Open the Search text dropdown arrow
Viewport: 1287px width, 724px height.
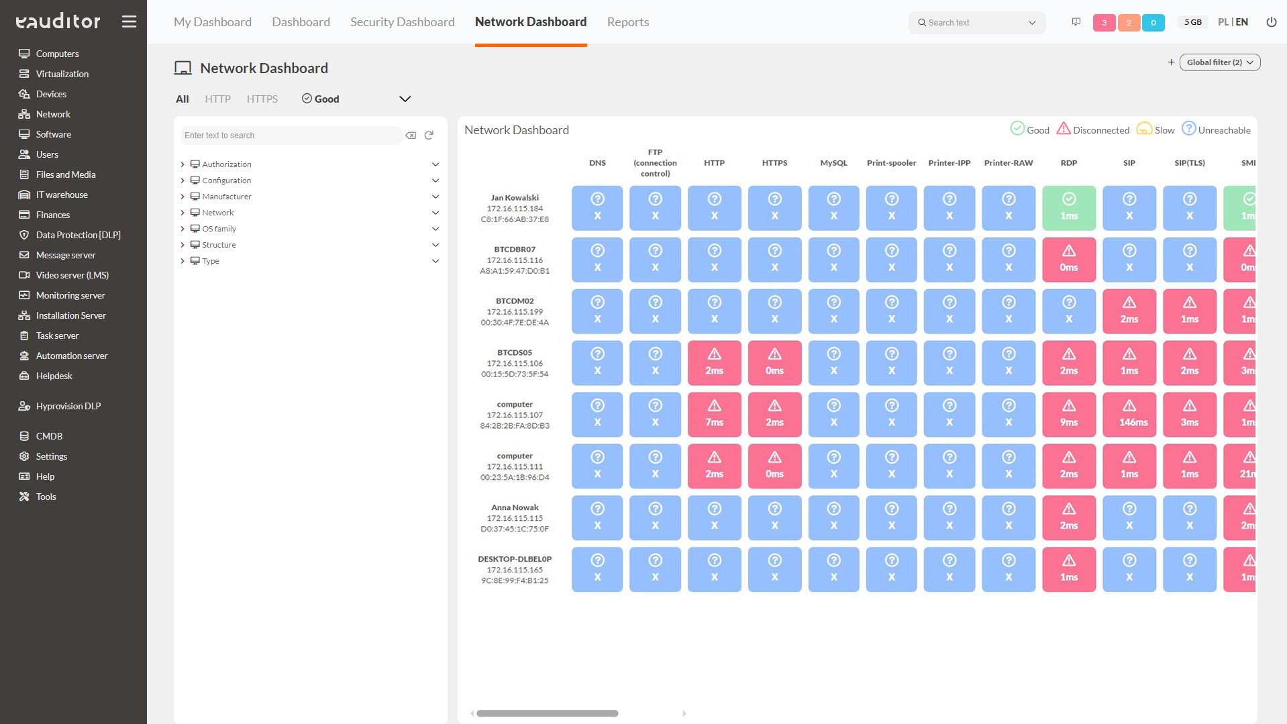point(1031,23)
